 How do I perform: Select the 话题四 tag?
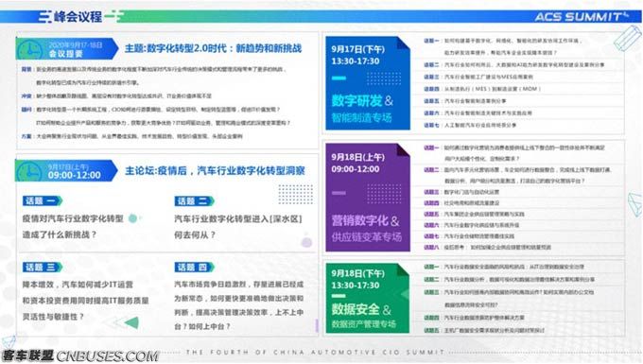click(195, 268)
